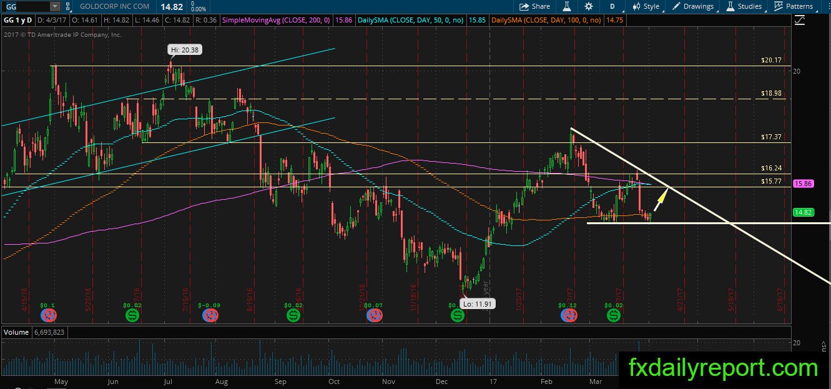The image size is (831, 389).
Task: Open the Drawings pencil menu
Action: pos(693,6)
